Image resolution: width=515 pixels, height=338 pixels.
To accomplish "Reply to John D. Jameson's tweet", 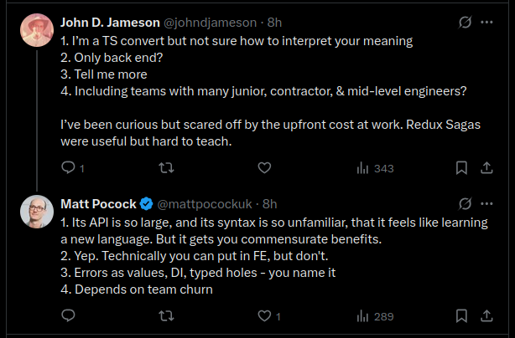I will [x=69, y=168].
